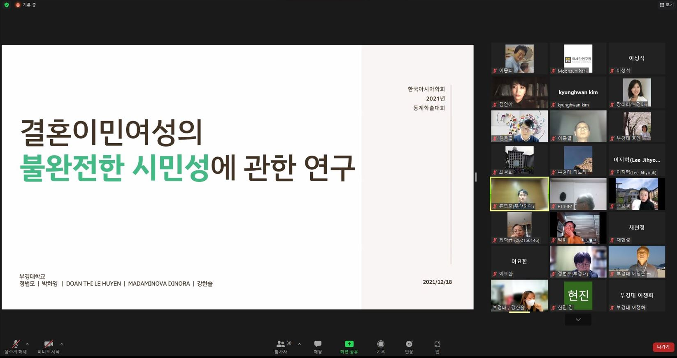Screen dimensions: 677x358
Task: Open the 참가자 participants panel
Action: tap(282, 346)
